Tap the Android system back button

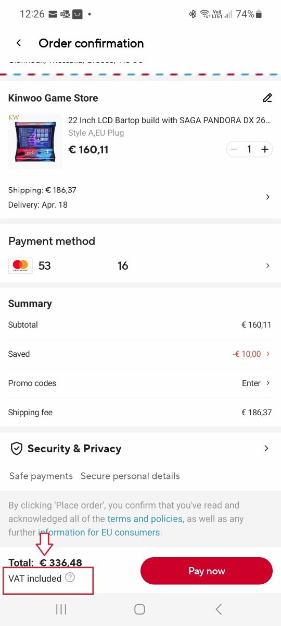point(219,609)
